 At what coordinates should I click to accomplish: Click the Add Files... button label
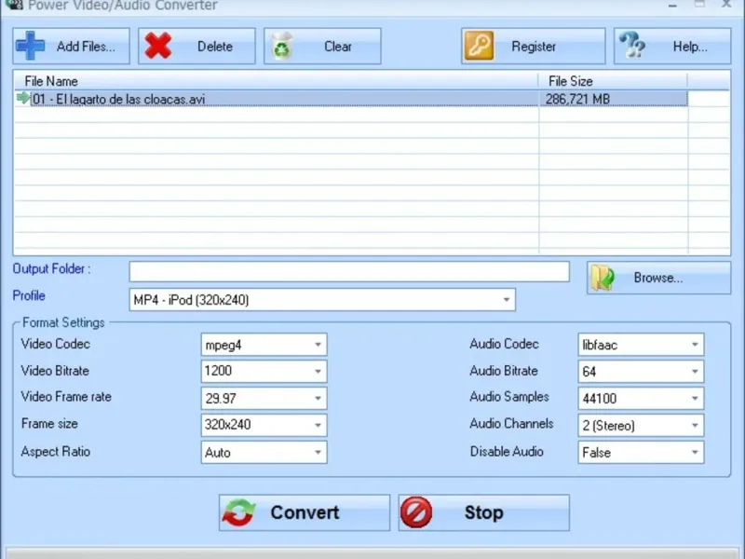(x=86, y=47)
